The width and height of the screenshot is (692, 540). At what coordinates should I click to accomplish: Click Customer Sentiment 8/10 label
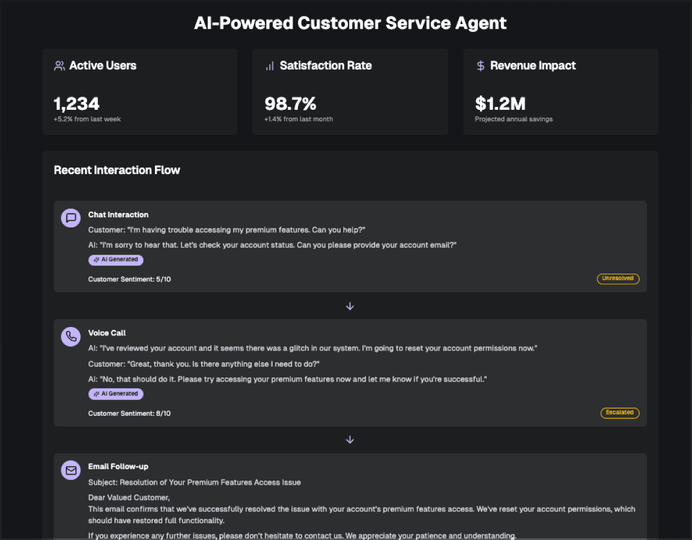pyautogui.click(x=129, y=413)
